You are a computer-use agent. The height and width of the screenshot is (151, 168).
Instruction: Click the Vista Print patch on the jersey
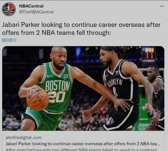coord(66,76)
